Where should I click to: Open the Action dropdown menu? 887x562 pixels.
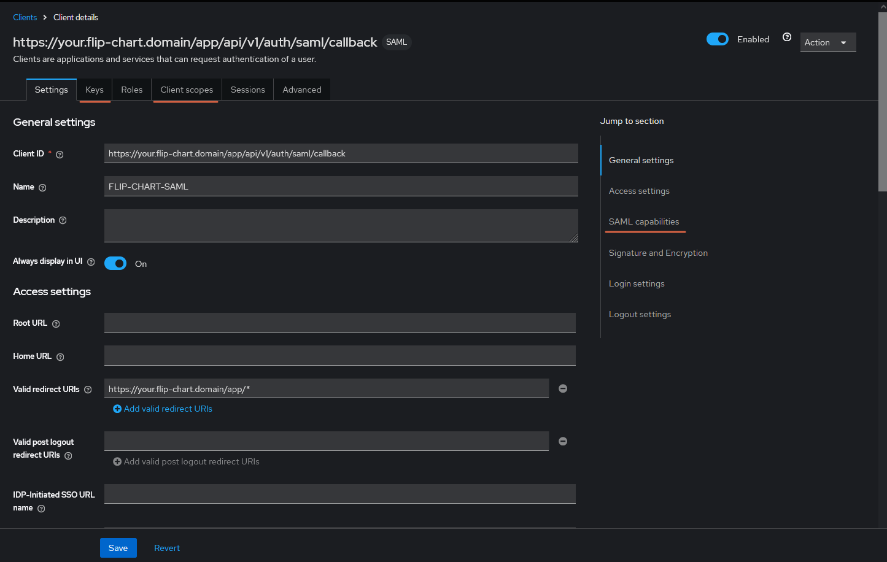(x=828, y=42)
